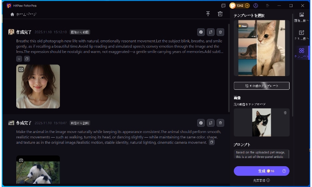
Task: Remove the uploaded black-and-white cat image
Action: (x=285, y=113)
